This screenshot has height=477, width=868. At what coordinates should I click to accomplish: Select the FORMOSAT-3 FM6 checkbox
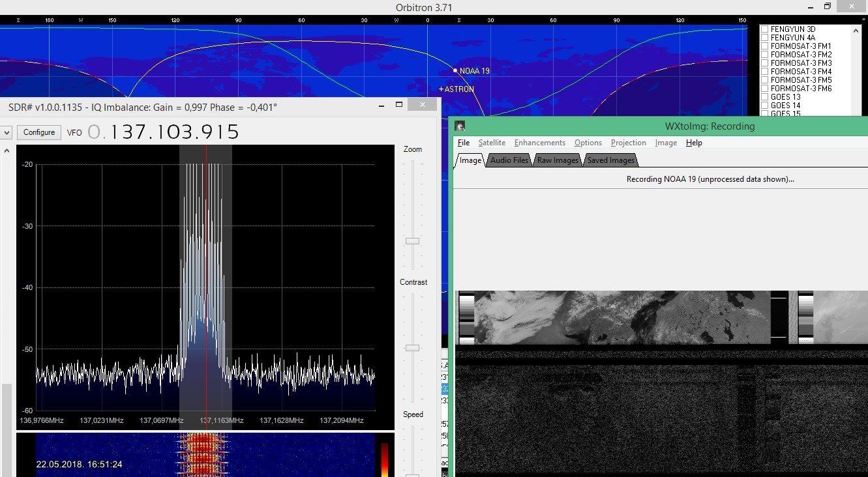(x=765, y=89)
